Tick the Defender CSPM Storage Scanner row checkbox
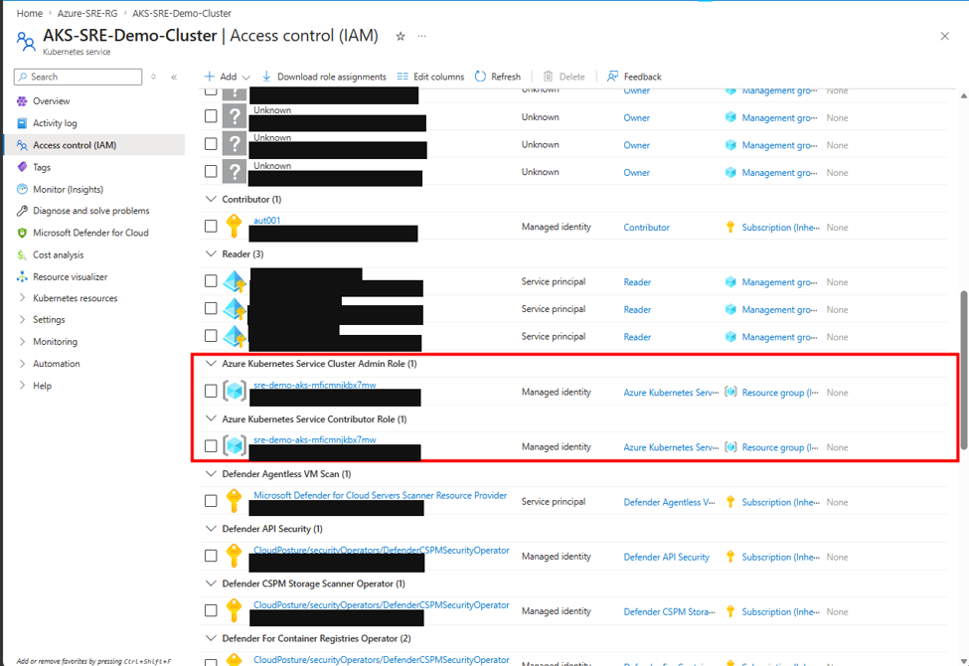 [211, 610]
